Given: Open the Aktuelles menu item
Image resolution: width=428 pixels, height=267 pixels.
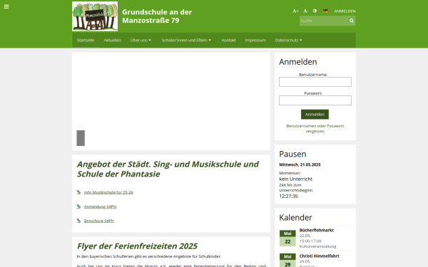Looking at the screenshot, I should coord(113,40).
